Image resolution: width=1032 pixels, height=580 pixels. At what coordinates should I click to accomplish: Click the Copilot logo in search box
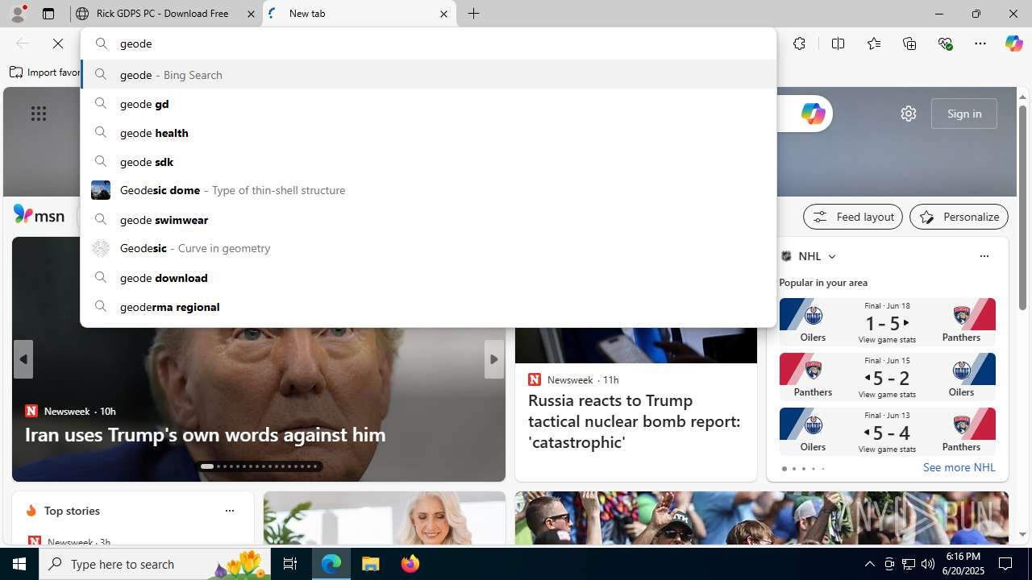point(813,114)
